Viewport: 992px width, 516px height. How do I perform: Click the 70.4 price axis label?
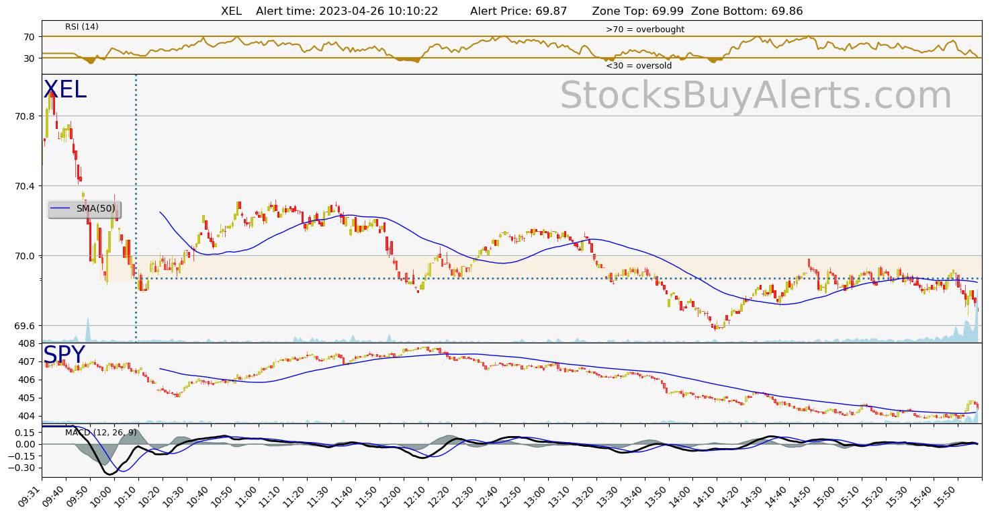[24, 186]
